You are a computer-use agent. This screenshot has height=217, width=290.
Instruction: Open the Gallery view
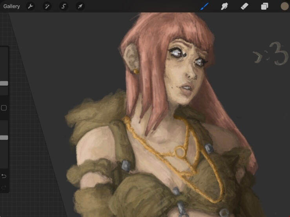tap(12, 6)
